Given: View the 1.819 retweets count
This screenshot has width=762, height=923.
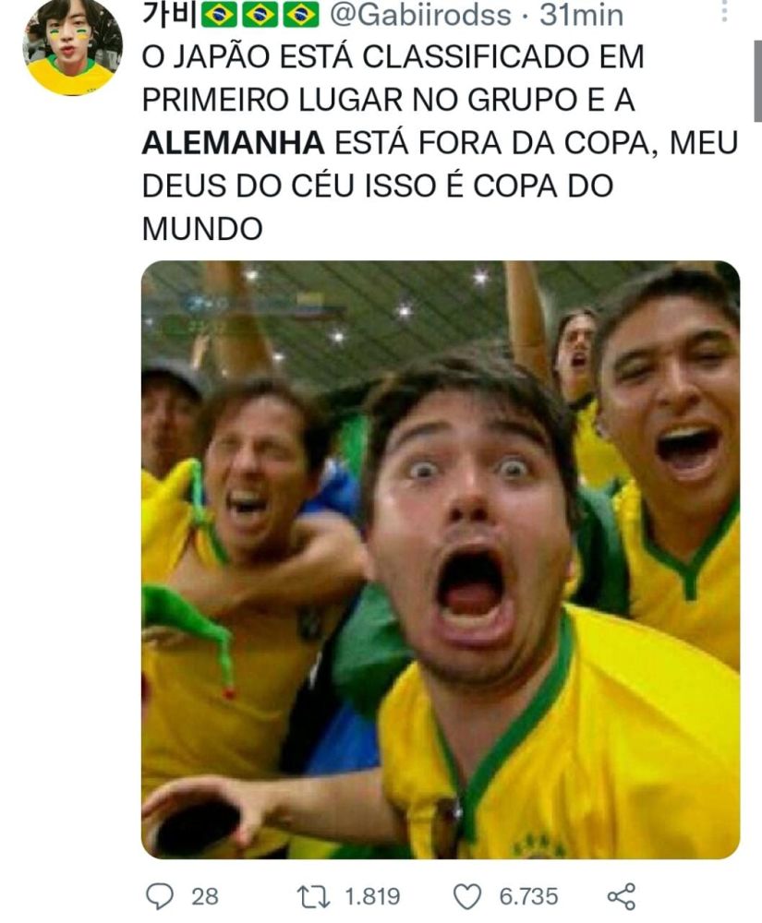Looking at the screenshot, I should [x=373, y=897].
